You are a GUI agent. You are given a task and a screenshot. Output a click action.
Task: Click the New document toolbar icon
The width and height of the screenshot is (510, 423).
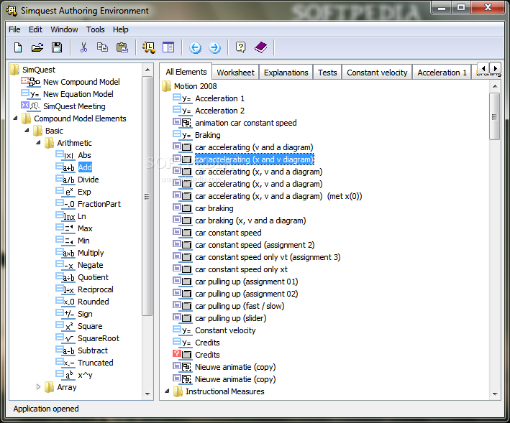18,47
